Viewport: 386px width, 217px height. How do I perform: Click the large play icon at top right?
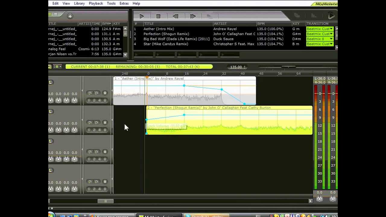[331, 16]
